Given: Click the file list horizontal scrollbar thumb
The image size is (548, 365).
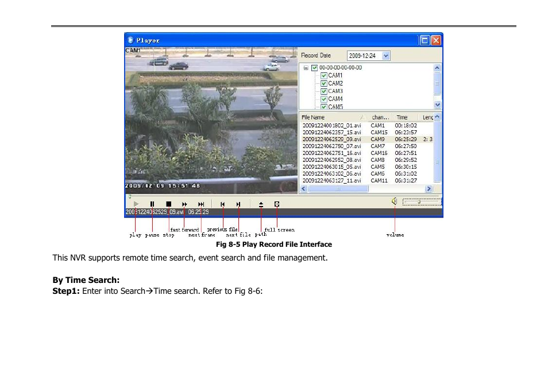Looking at the screenshot, I should pos(338,189).
